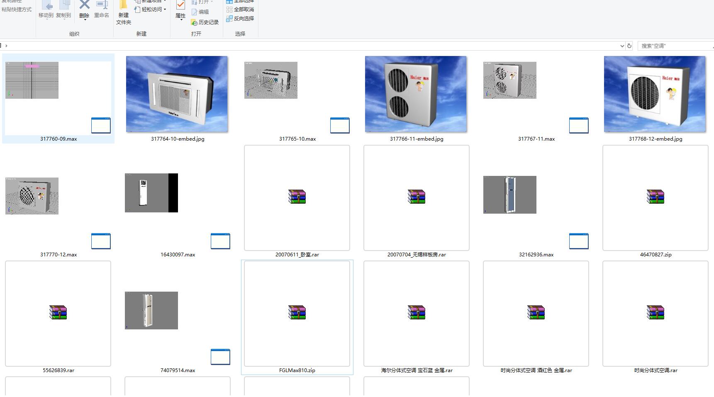Open the 删除 dropdown arrow
Screen dimensions: 714x397
tap(85, 19)
